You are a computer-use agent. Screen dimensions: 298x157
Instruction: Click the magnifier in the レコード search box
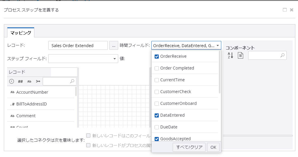tap(72, 81)
